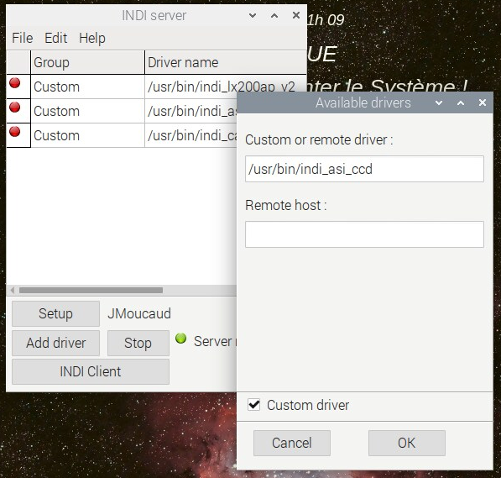Screen dimensions: 501x478
Task: Open the Help menu
Action: (x=92, y=38)
